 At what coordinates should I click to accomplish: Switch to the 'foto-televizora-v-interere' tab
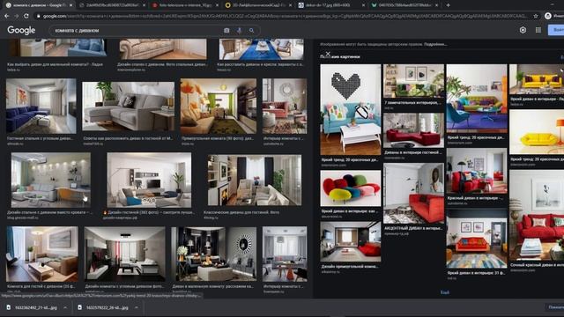(184, 5)
